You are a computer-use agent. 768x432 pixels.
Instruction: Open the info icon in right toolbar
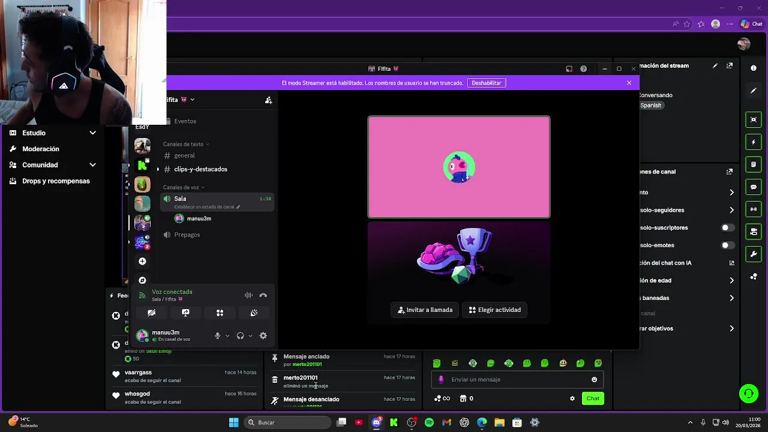[x=754, y=68]
